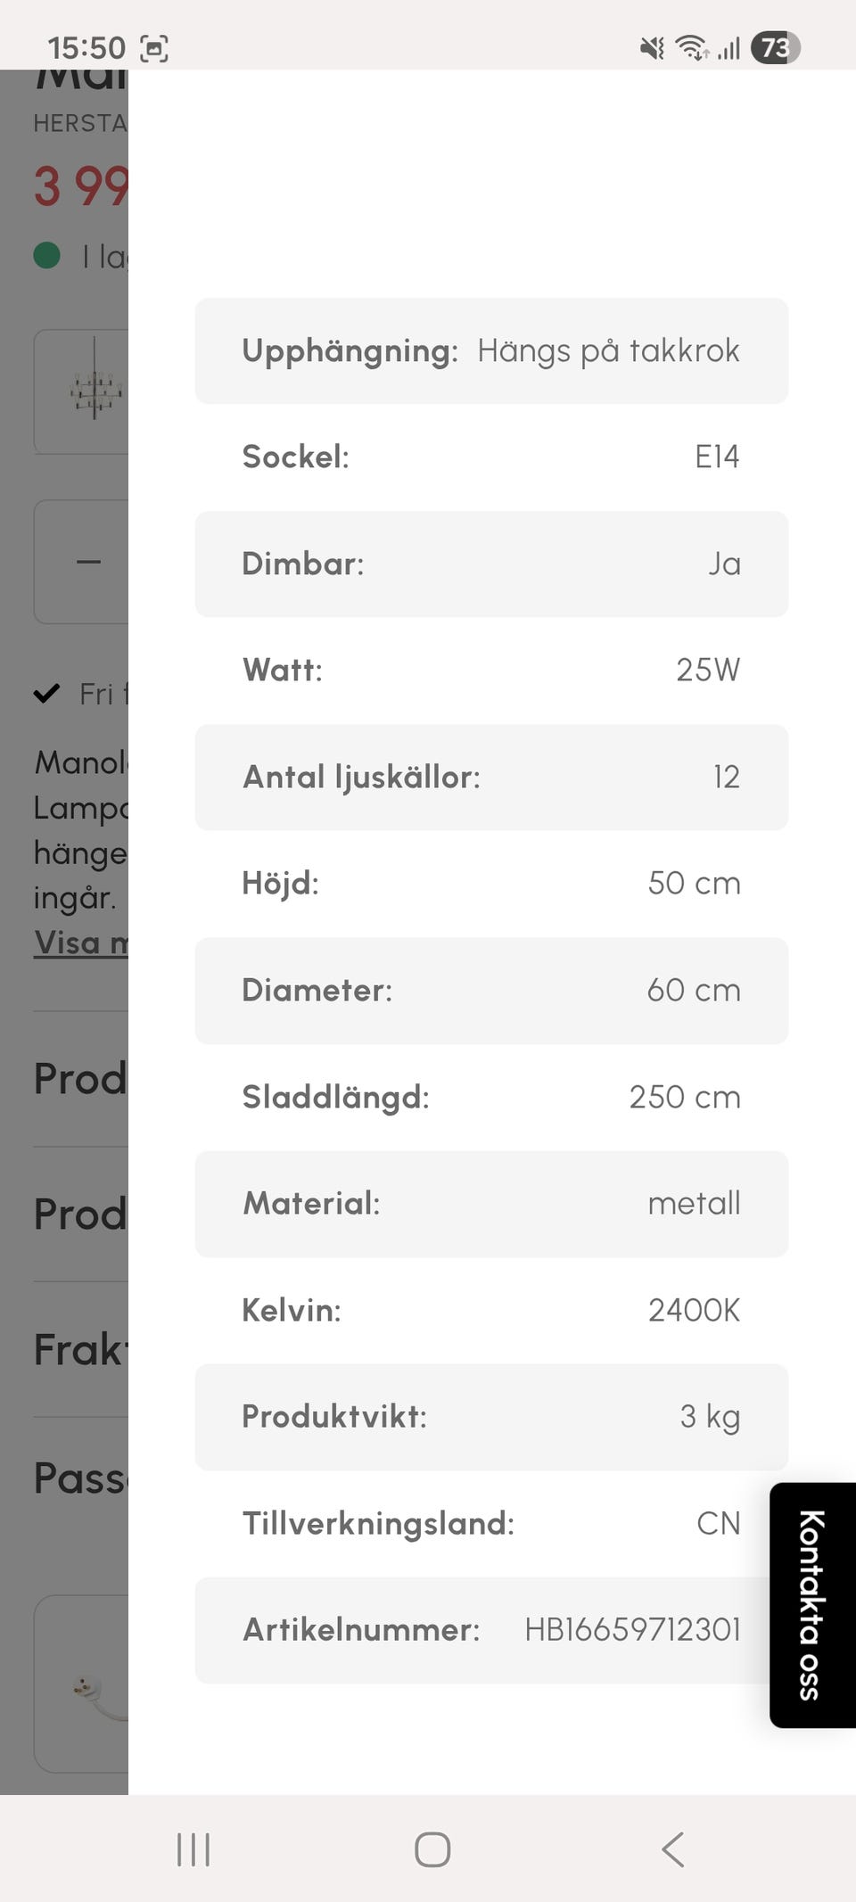Decrease quantity with the minus button

tap(88, 562)
